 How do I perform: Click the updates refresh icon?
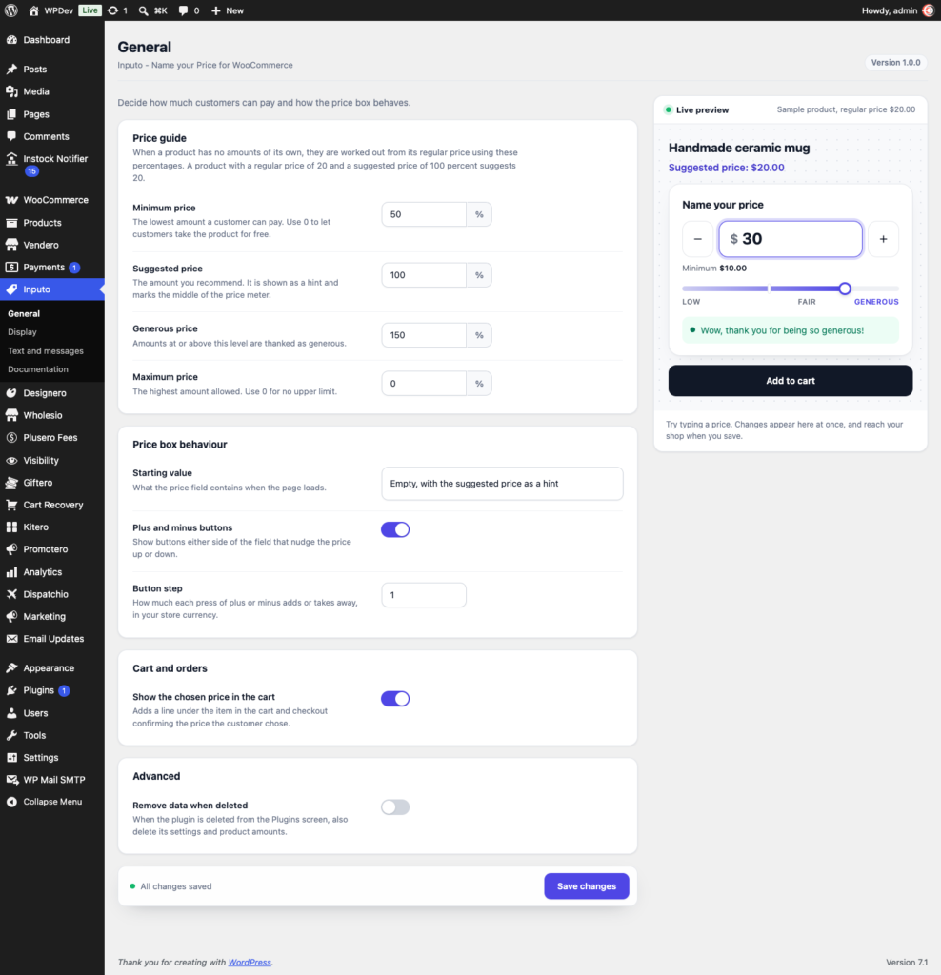112,10
